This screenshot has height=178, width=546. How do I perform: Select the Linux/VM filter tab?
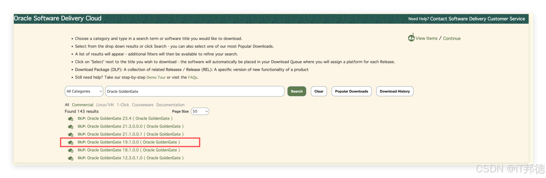point(105,105)
